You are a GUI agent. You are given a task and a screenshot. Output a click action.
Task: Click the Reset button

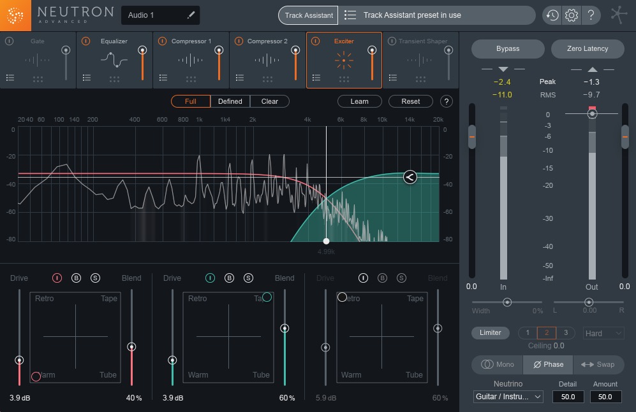click(410, 101)
